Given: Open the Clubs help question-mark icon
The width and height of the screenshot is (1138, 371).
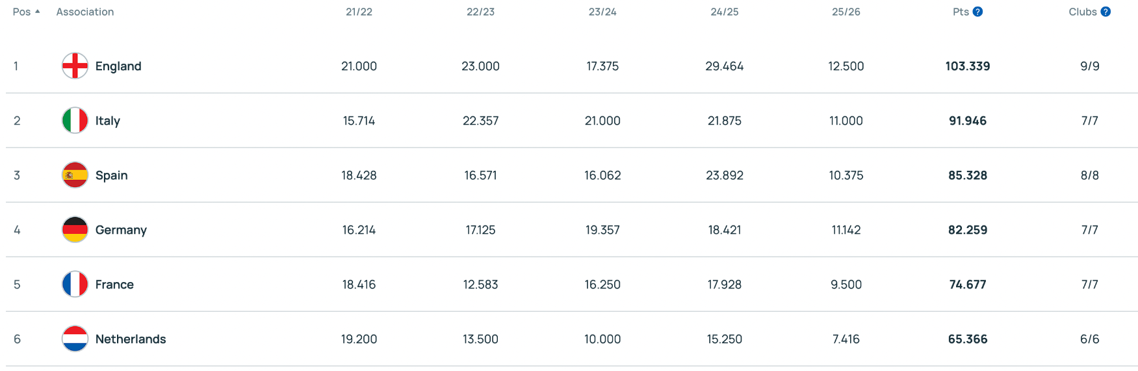Looking at the screenshot, I should [x=1106, y=12].
